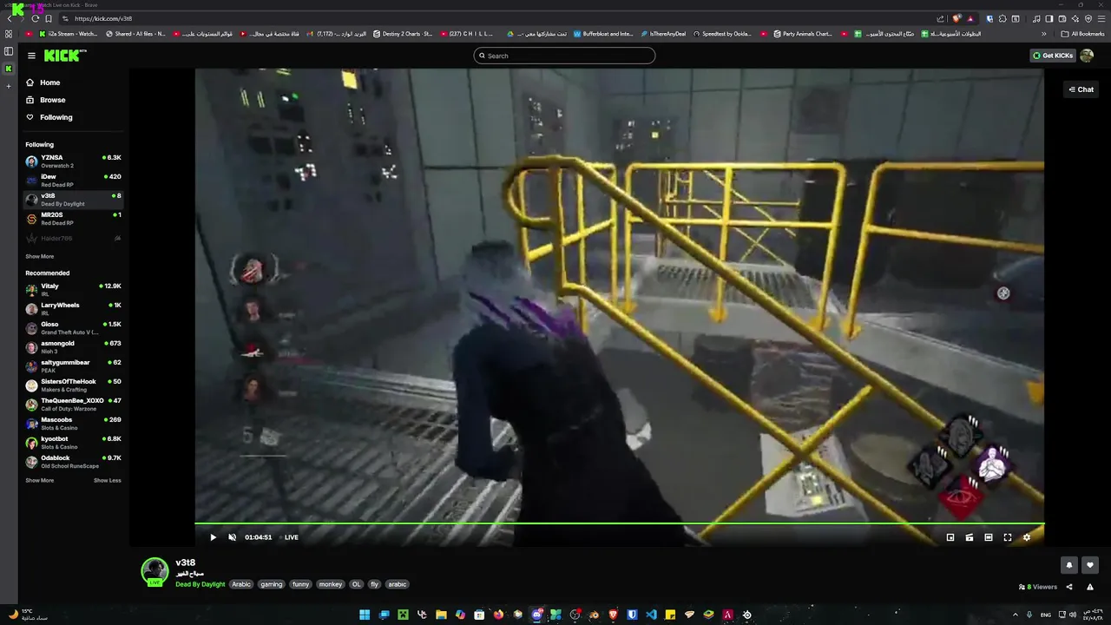Open kyootbot recommended channel
The width and height of the screenshot is (1111, 625).
coord(73,443)
